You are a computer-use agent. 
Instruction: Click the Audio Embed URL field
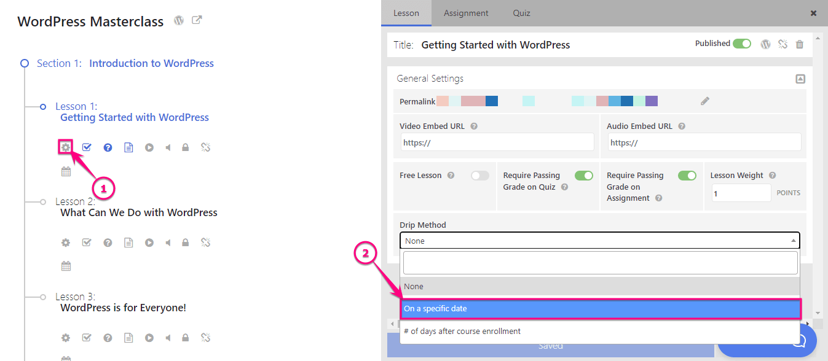pos(704,142)
